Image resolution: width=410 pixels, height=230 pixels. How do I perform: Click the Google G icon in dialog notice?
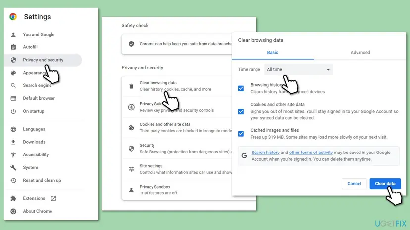tap(244, 156)
